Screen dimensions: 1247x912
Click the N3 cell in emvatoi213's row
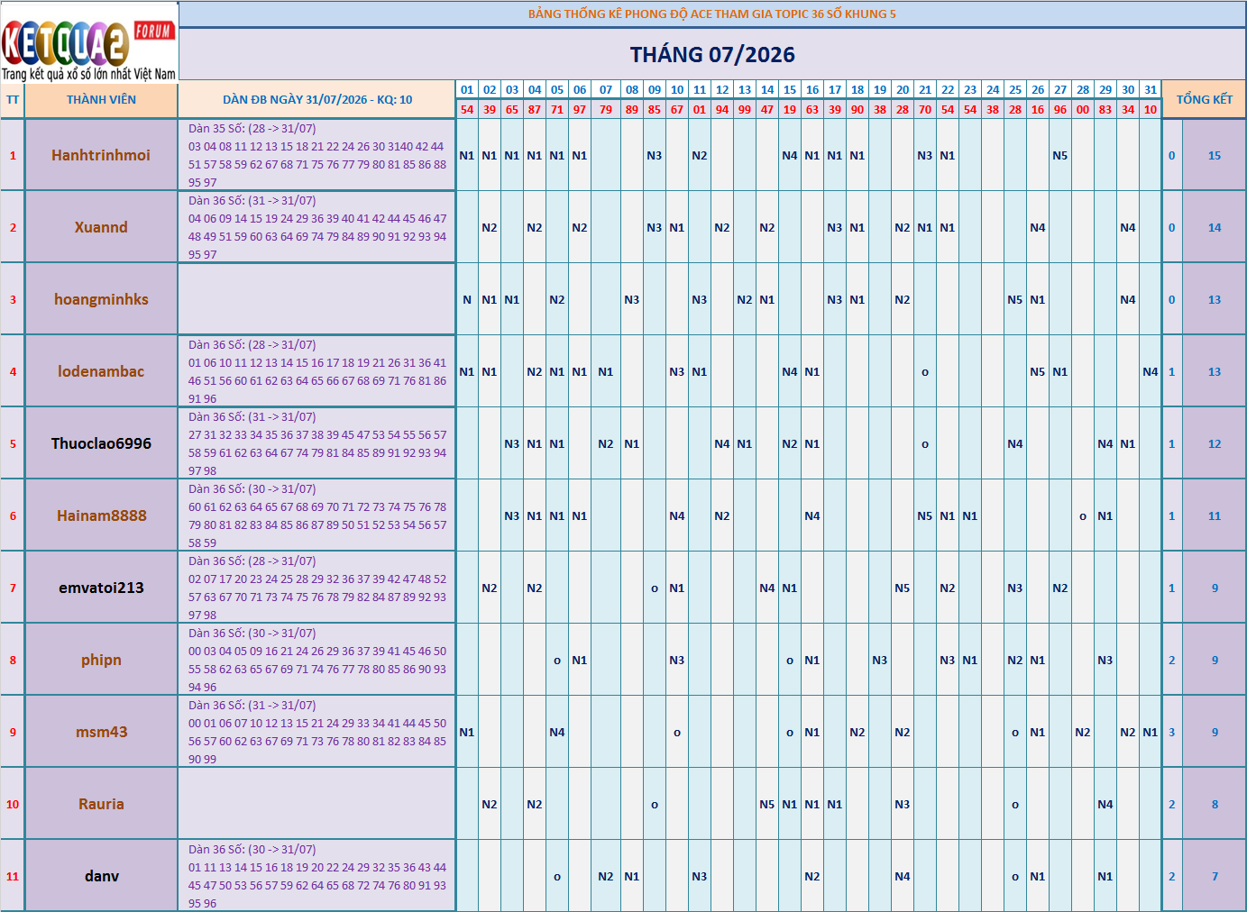tap(1015, 588)
